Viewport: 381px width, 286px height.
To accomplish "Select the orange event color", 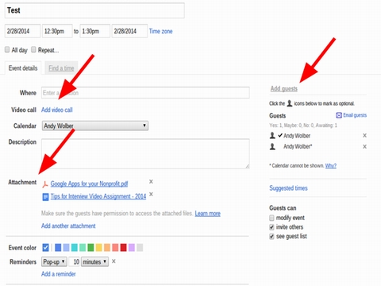I will coord(107,248).
